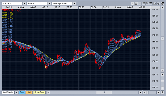
Task: Select the WMA (60) legend label
Action: pos(7,37)
